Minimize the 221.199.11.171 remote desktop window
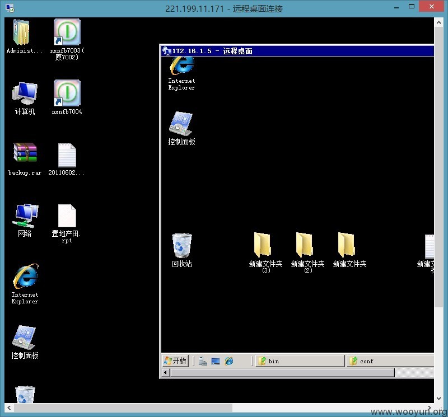Image resolution: width=448 pixels, height=417 pixels. point(396,7)
